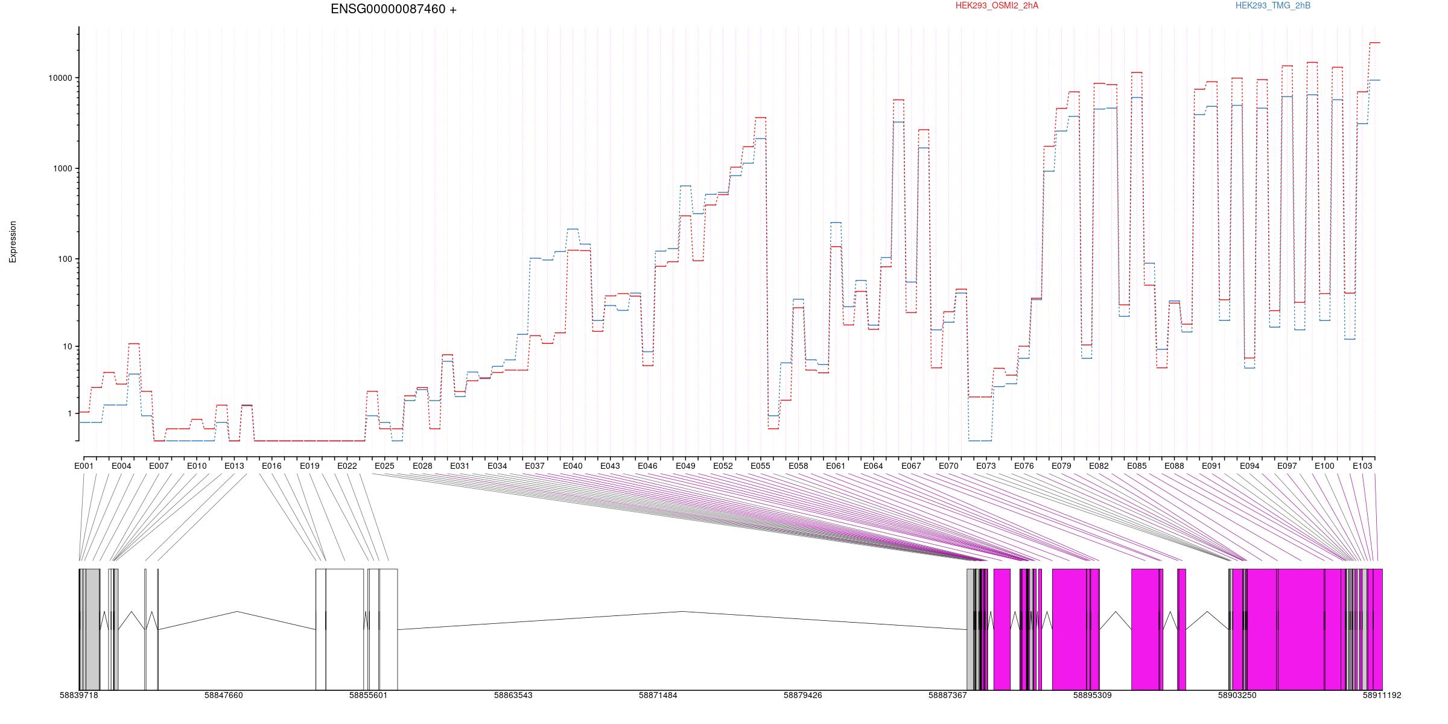Pick exon label E031
1448x724 pixels.
(x=460, y=466)
